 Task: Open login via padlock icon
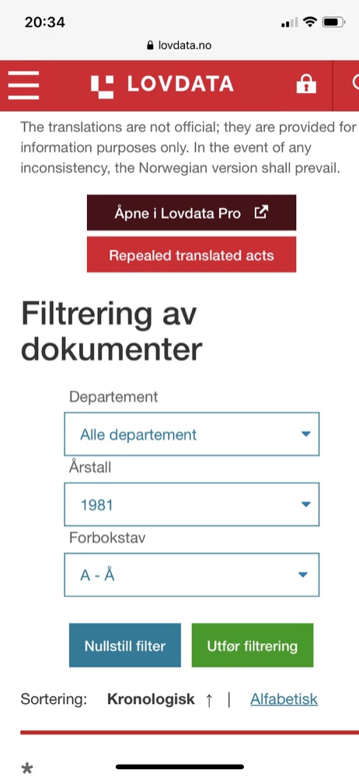tap(306, 84)
